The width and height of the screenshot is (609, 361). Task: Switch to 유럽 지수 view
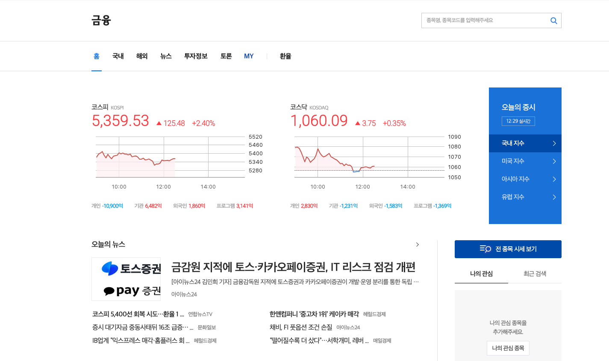pos(512,197)
